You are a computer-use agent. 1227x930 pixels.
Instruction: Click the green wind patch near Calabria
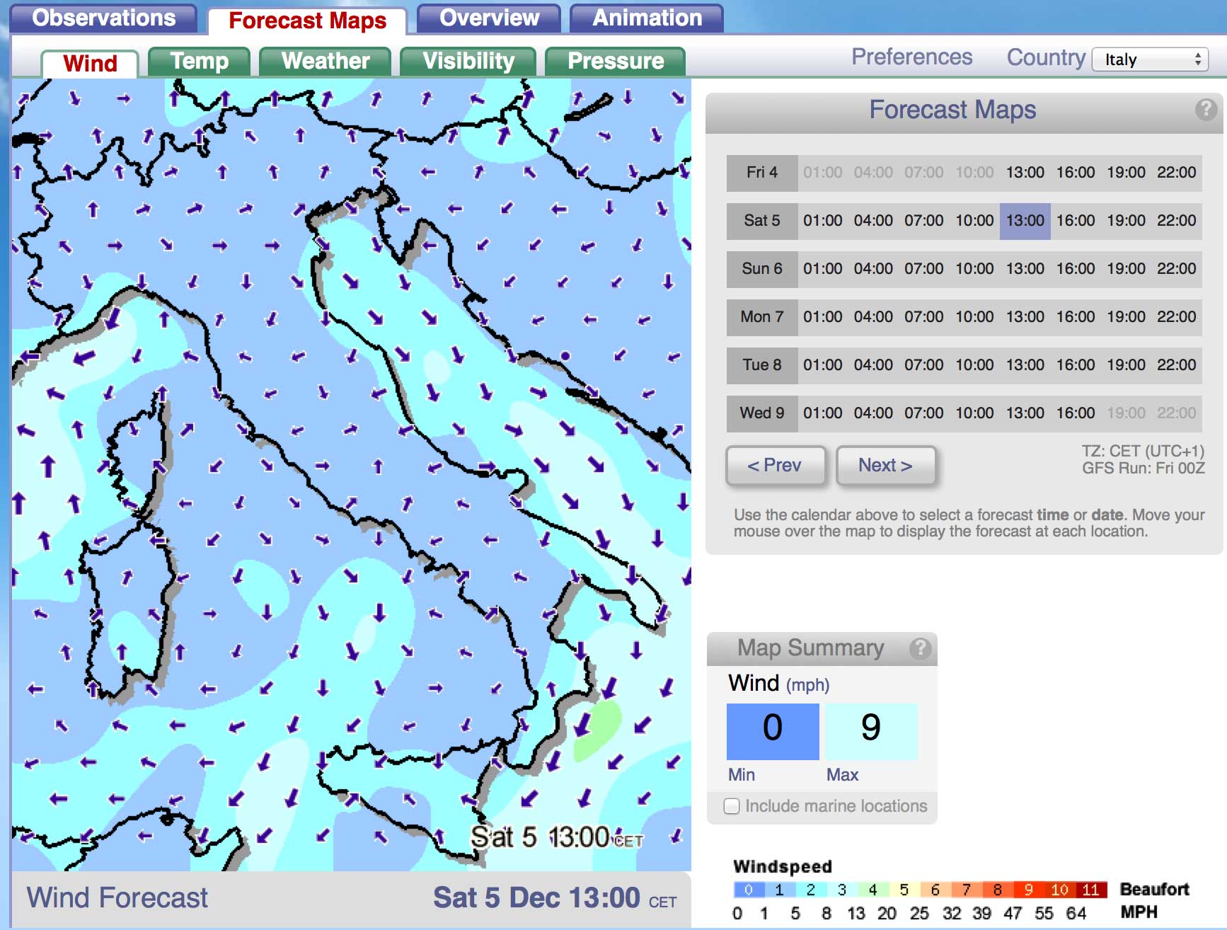tap(599, 729)
